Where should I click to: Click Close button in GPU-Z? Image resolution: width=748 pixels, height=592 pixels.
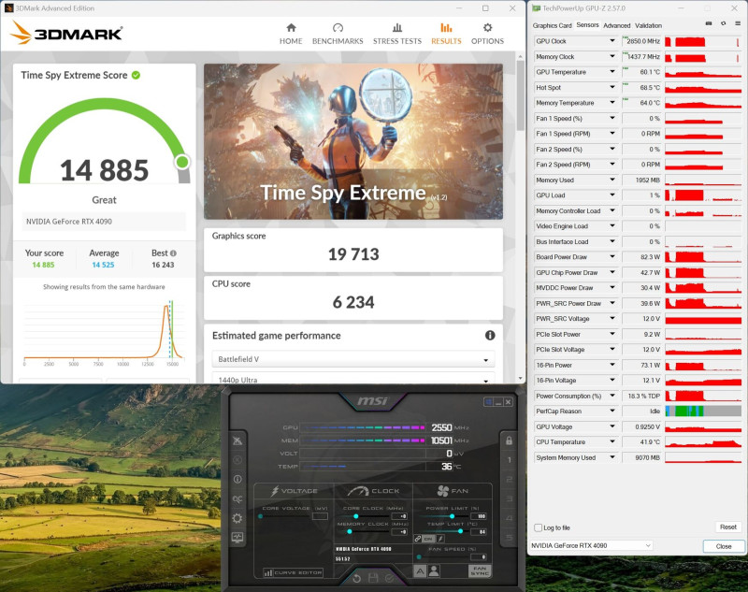coord(723,546)
